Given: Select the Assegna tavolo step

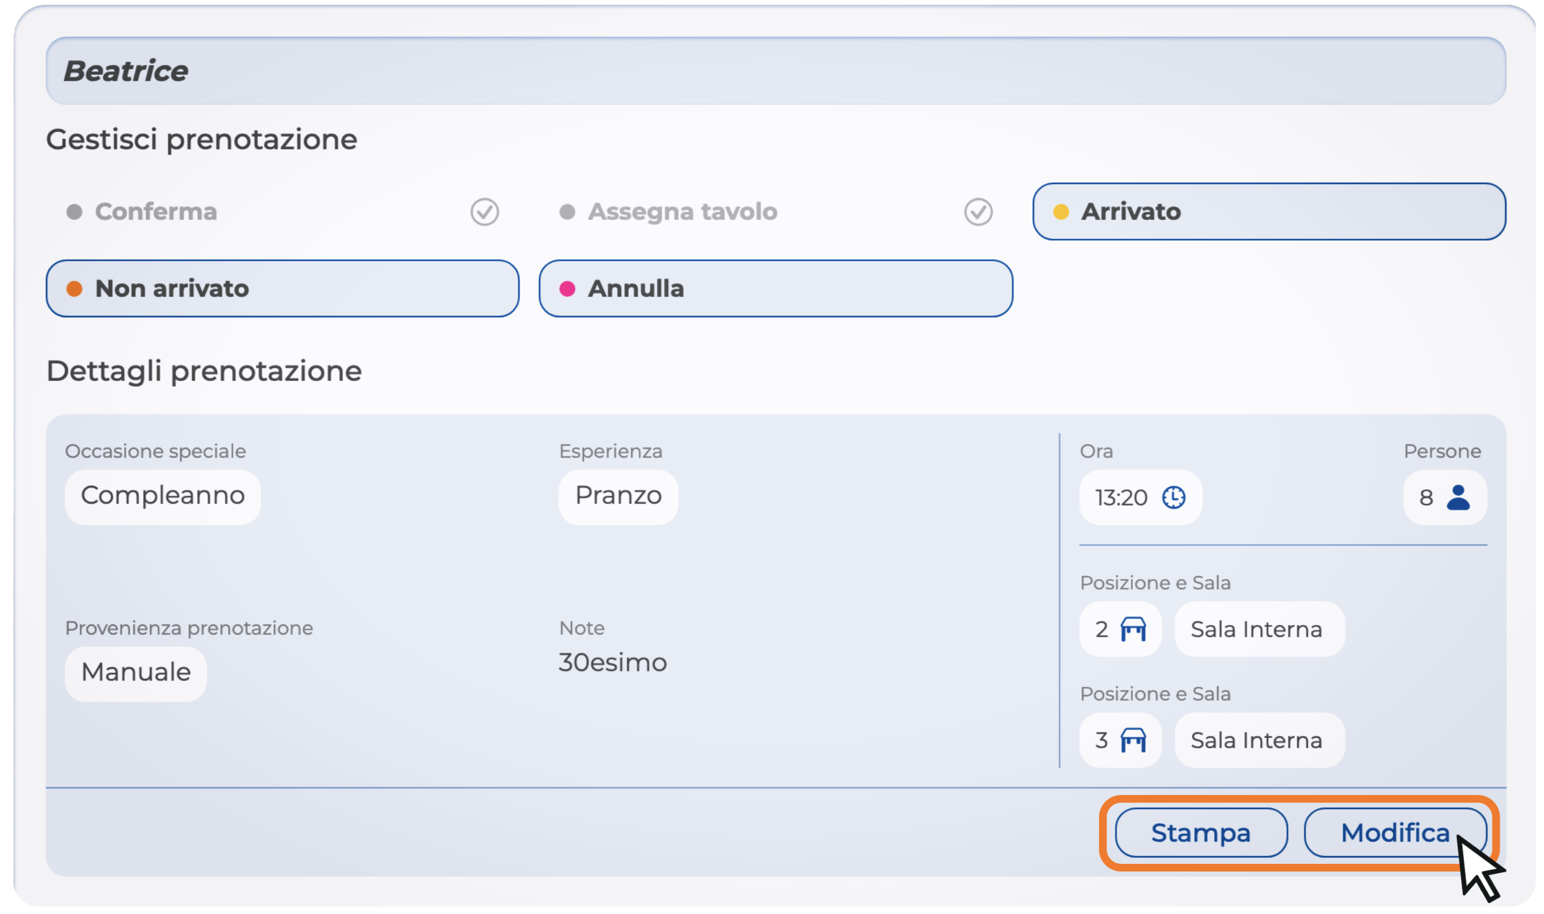Looking at the screenshot, I should [682, 212].
